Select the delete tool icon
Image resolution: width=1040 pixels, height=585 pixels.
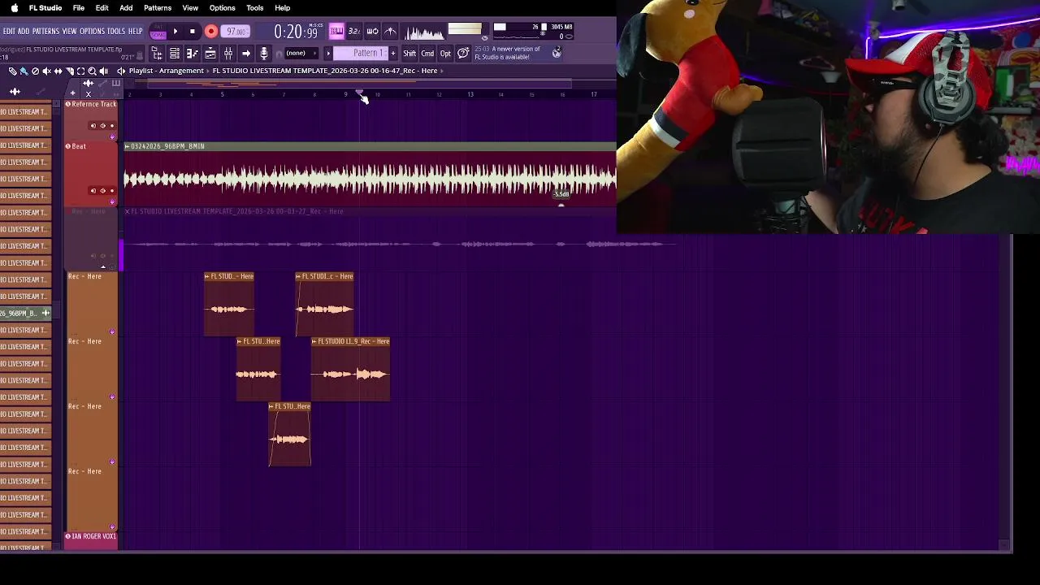(35, 71)
